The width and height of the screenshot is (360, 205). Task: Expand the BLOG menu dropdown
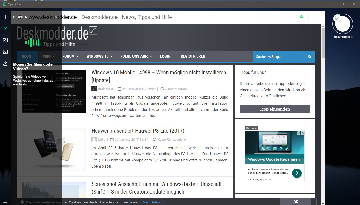28,56
